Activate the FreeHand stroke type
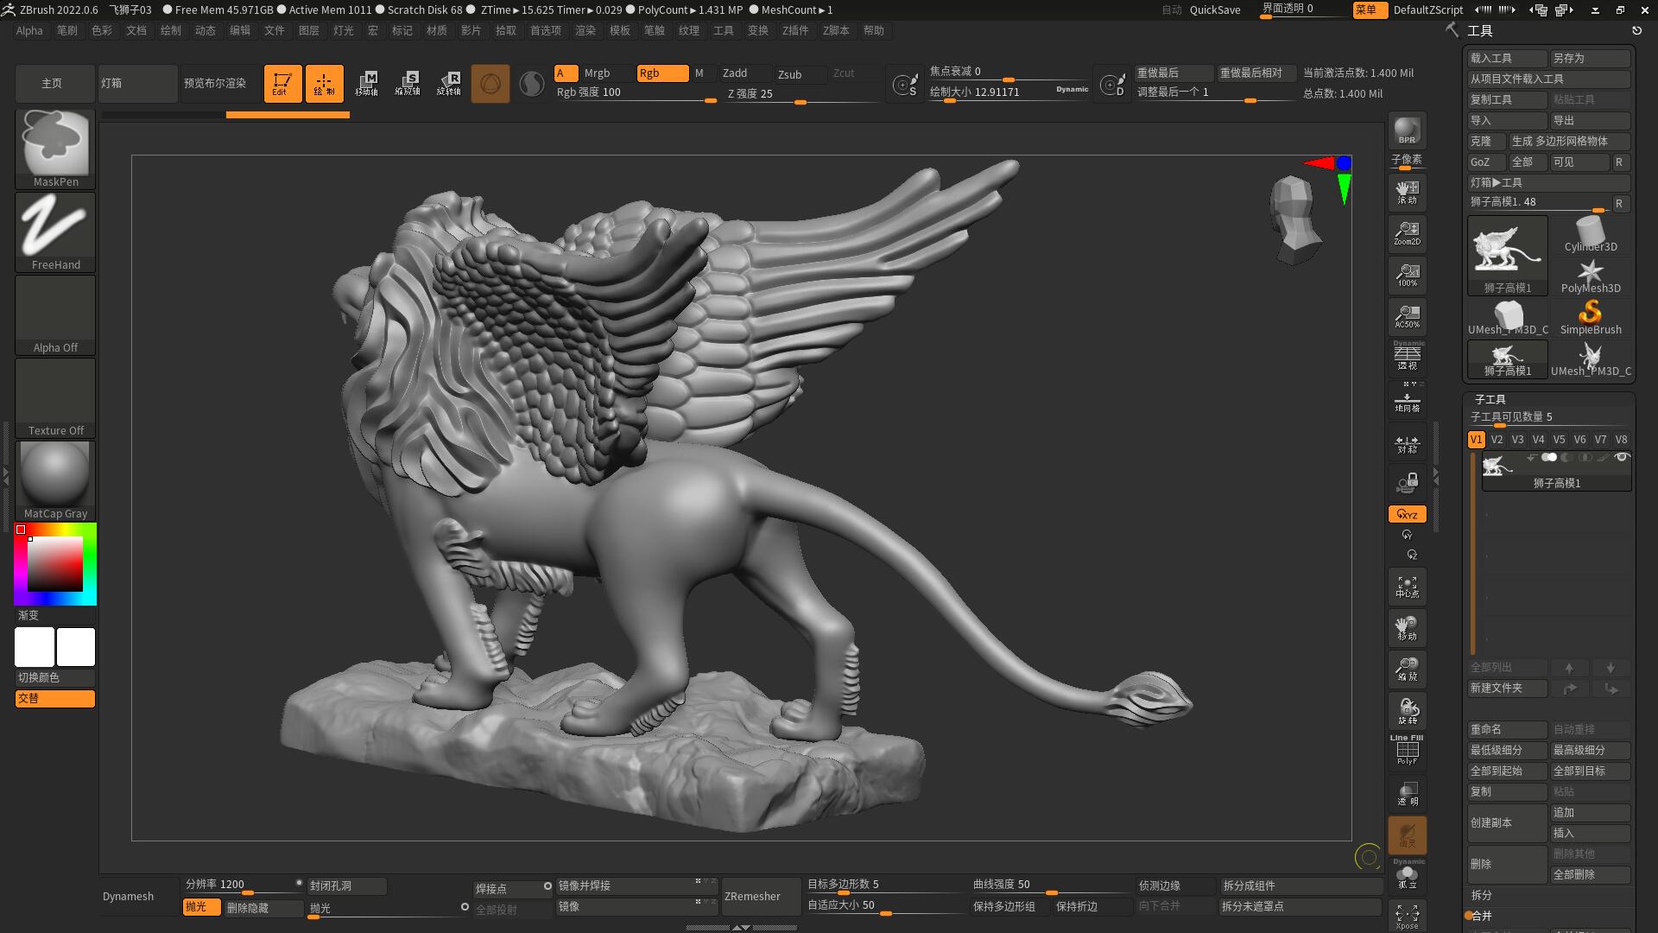The height and width of the screenshot is (933, 1658). 54,226
